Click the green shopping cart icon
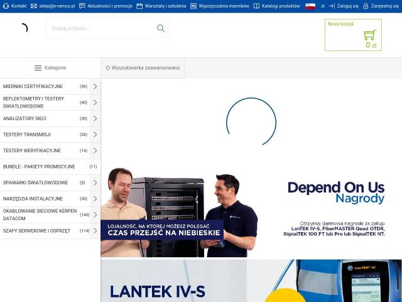Viewport: 402px width, 302px height. tap(370, 35)
